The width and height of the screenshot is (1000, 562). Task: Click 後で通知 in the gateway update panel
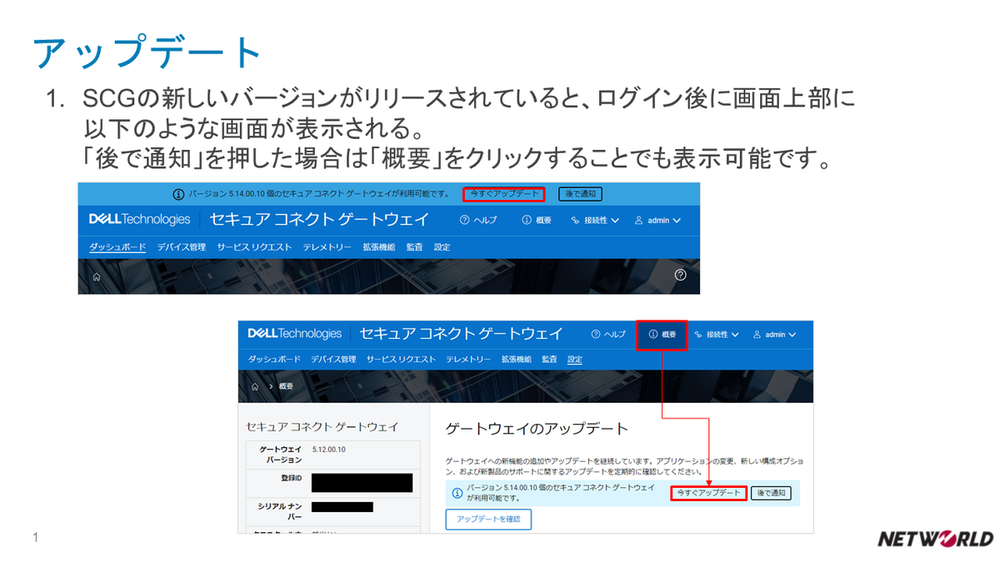pos(771,493)
